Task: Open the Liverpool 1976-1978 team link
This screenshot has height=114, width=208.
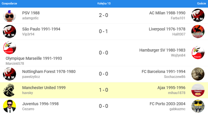Action: coord(167,29)
